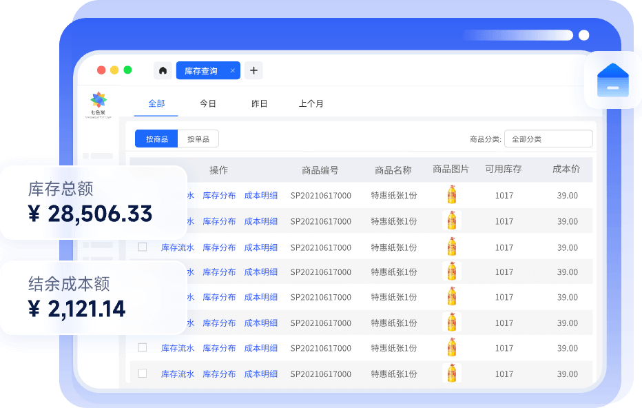The image size is (642, 408).
Task: Switch to the 今日 tab
Action: (x=208, y=103)
